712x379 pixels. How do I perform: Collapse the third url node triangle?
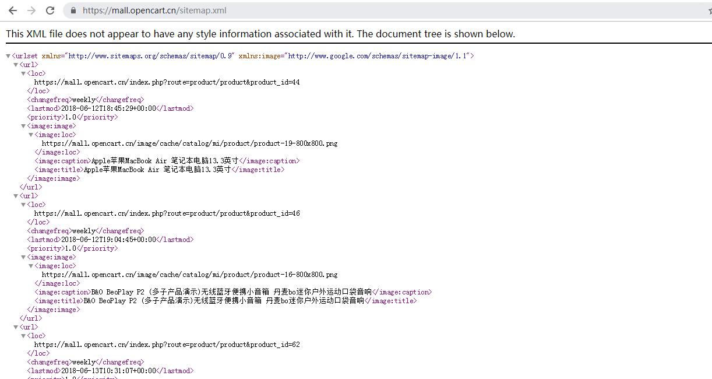point(16,327)
